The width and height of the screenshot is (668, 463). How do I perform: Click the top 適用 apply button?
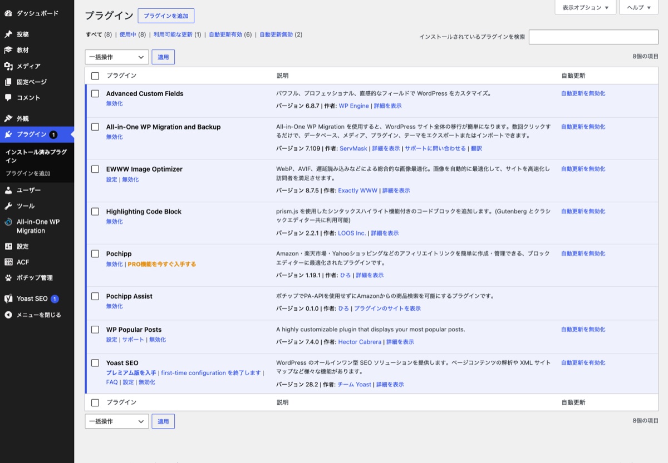[x=163, y=57]
